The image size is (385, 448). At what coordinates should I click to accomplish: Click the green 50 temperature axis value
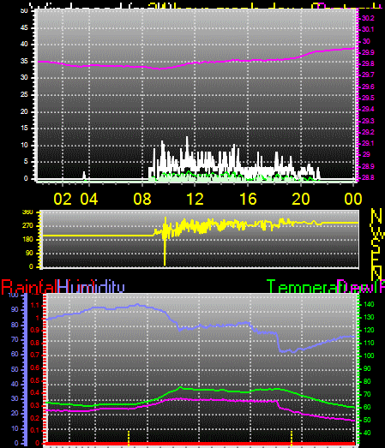(x=367, y=421)
